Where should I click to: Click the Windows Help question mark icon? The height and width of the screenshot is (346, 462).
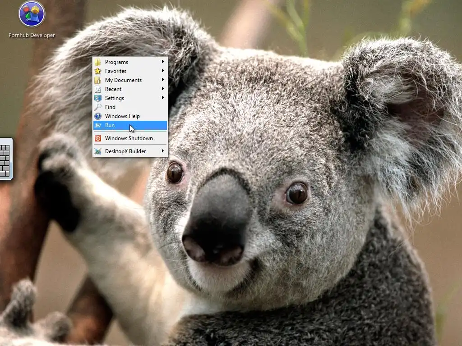click(98, 116)
